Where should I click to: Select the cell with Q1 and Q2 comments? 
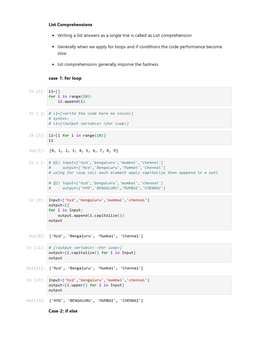pyautogui.click(x=139, y=175)
